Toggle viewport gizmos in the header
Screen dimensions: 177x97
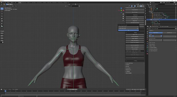click(132, 6)
